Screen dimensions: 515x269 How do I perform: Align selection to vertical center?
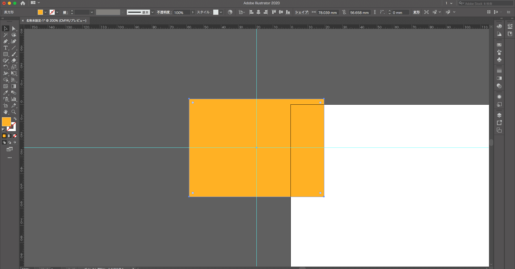click(281, 12)
